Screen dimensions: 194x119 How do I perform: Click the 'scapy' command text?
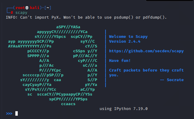[x=21, y=13]
